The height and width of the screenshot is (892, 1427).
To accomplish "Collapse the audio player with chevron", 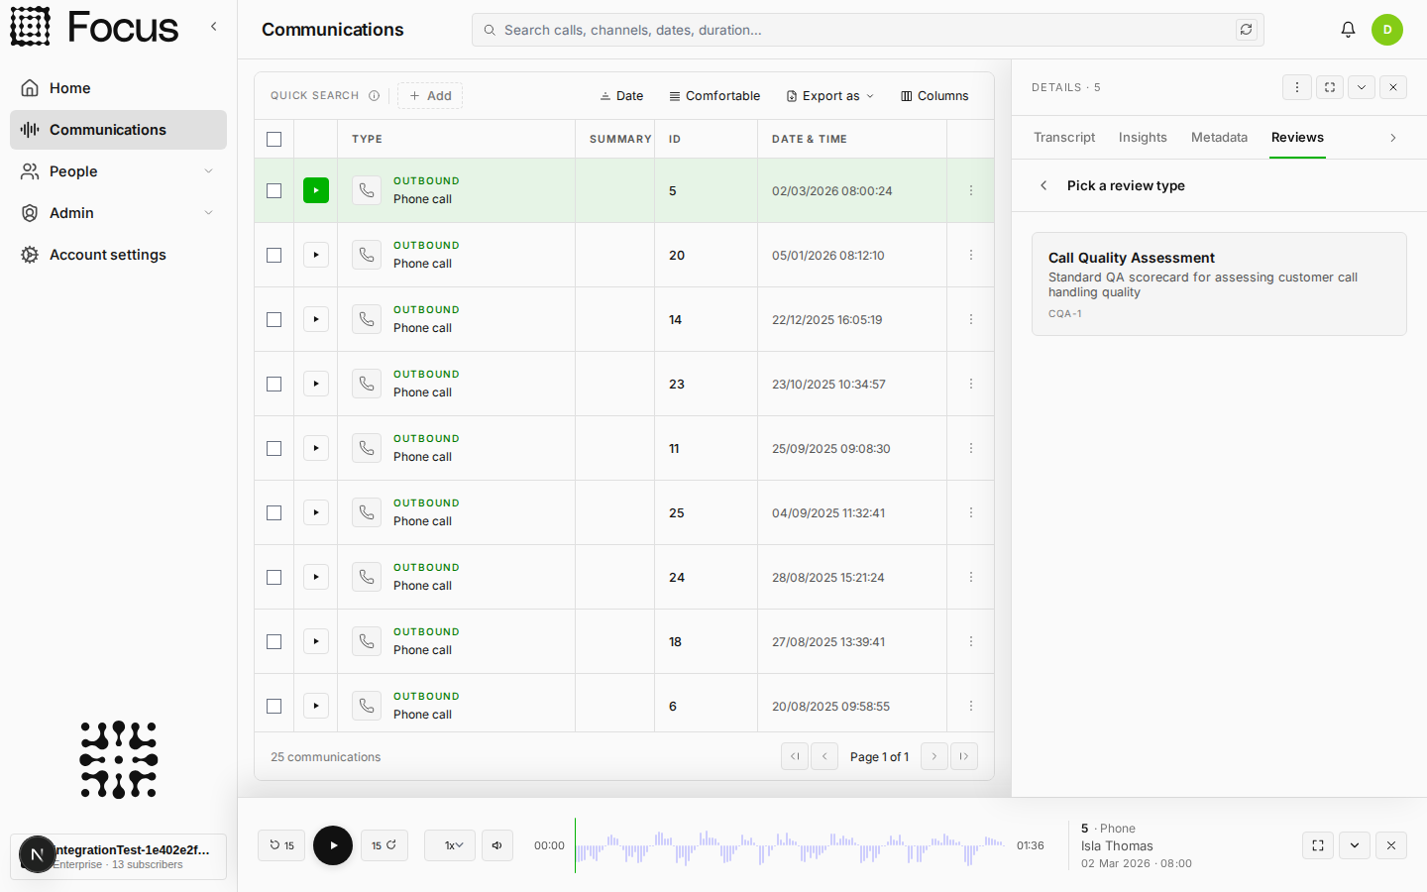I will (1355, 845).
